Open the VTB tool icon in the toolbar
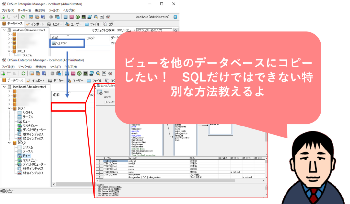 point(71,16)
